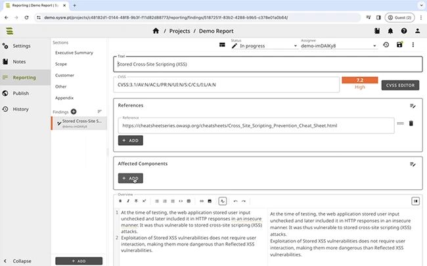Open Reporting in the sidebar
Viewport: 427px width, 266px height.
tap(25, 78)
